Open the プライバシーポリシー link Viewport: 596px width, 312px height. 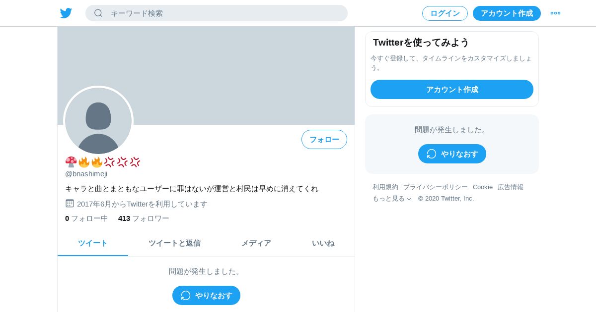[436, 187]
